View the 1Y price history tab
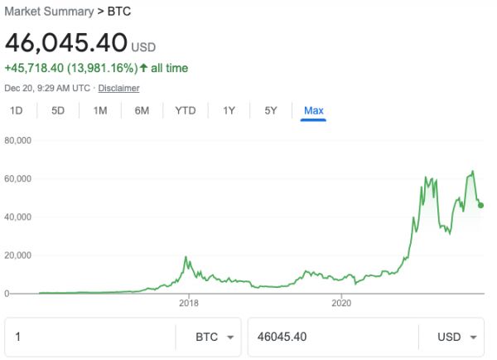The width and height of the screenshot is (497, 360). tap(229, 110)
